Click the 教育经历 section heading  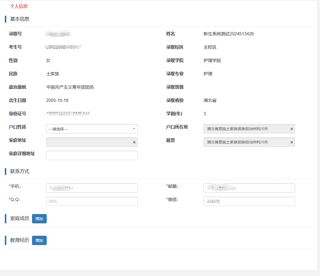pos(20,240)
